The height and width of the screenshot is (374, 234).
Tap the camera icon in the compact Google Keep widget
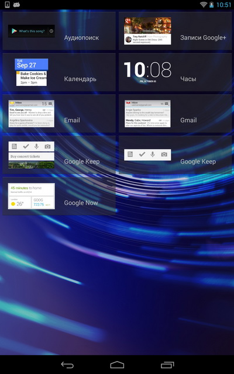(x=164, y=154)
